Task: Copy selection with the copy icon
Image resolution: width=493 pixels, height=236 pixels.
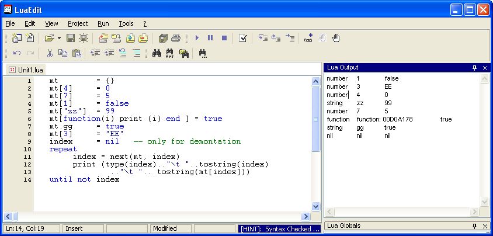Action: point(63,53)
